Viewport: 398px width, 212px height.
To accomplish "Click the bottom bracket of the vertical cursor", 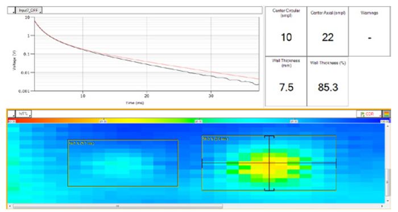I will click(x=270, y=189).
